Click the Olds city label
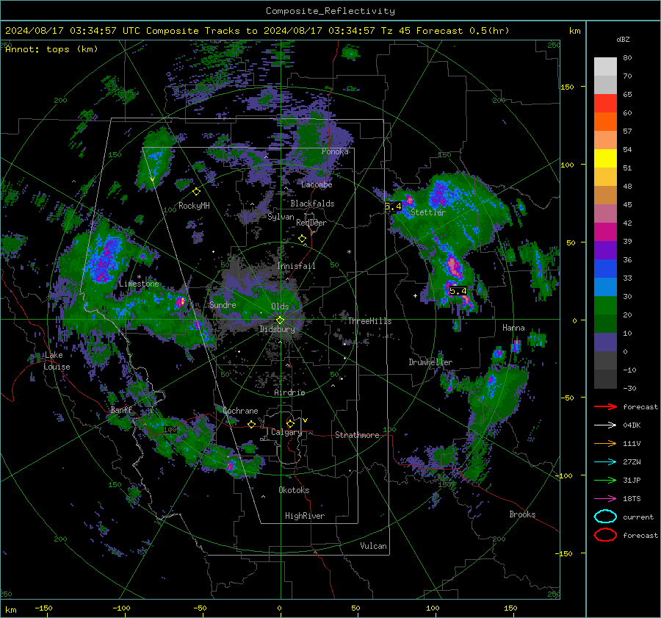 280,306
